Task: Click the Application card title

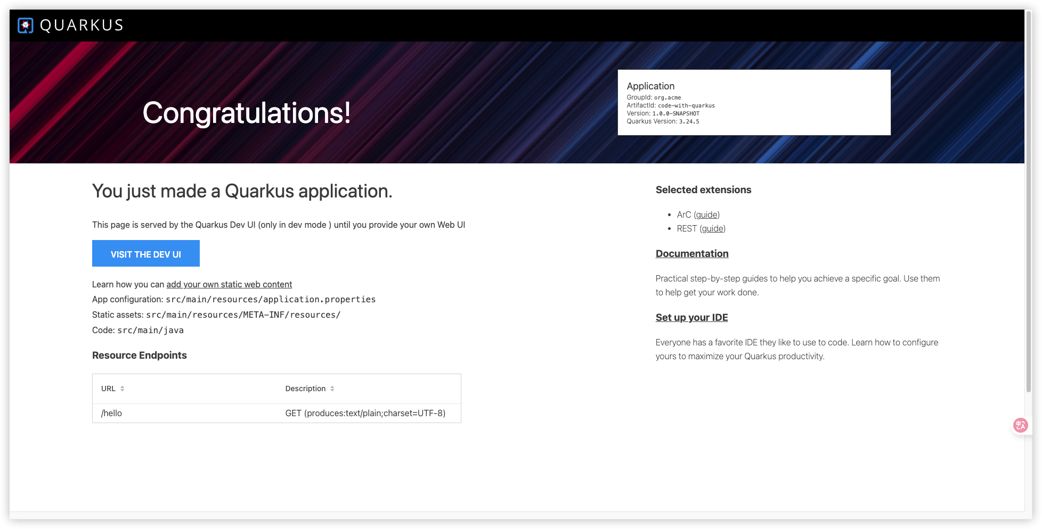Action: pyautogui.click(x=650, y=86)
